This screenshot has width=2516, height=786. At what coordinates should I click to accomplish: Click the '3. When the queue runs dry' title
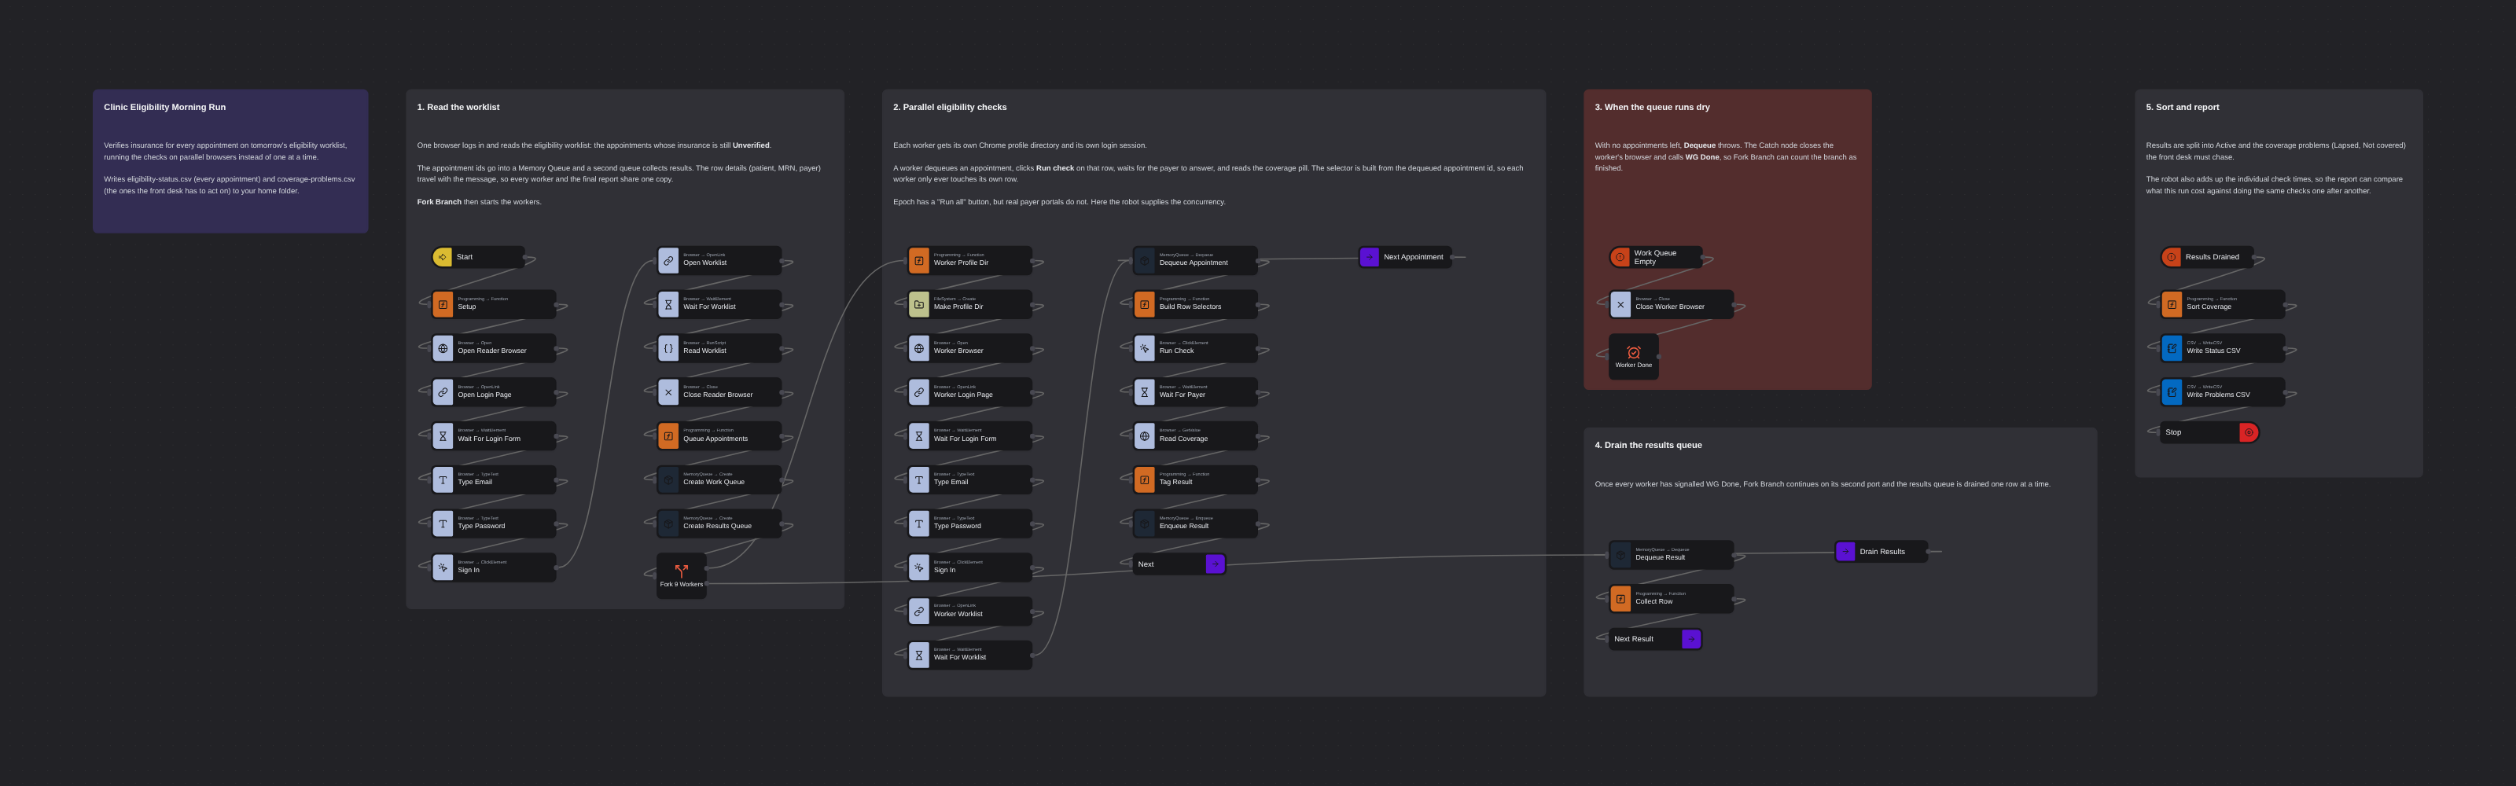coord(1653,108)
